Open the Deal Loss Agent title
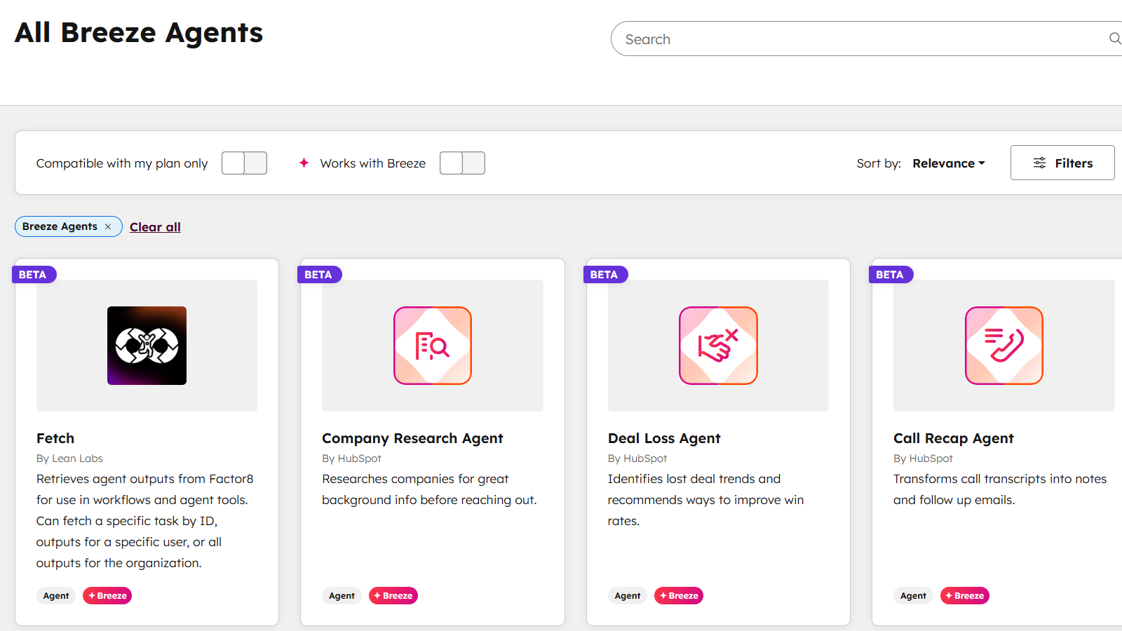 (x=663, y=438)
